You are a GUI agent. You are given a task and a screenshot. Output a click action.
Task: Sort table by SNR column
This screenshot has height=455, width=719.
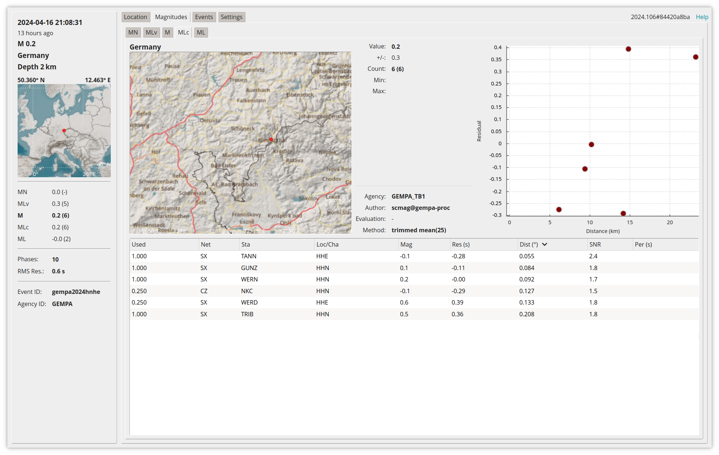click(x=595, y=244)
